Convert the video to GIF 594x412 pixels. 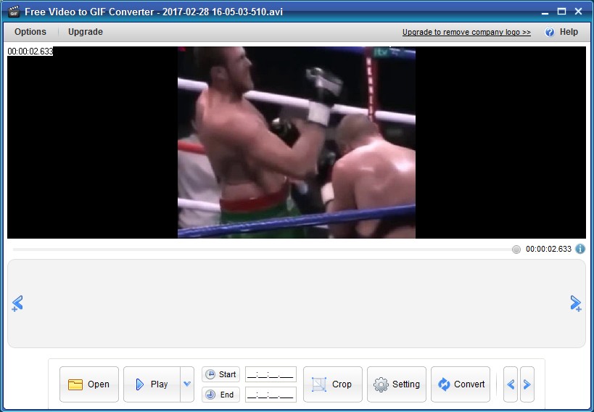pyautogui.click(x=461, y=384)
